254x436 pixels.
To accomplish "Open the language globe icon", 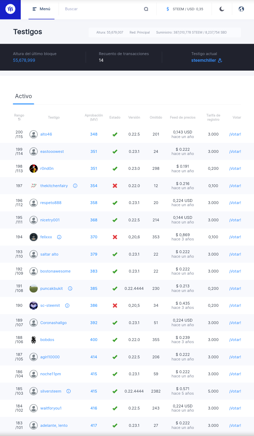I will tap(241, 9).
